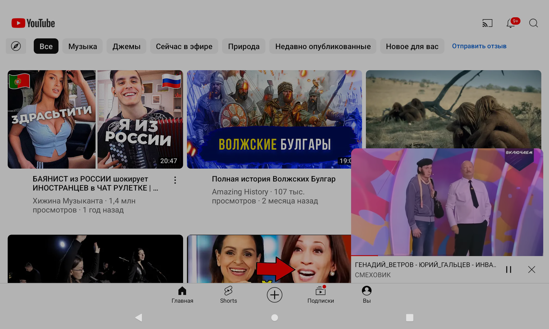The image size is (549, 329).
Task: Click the Отправить отзыв link
Action: click(479, 46)
